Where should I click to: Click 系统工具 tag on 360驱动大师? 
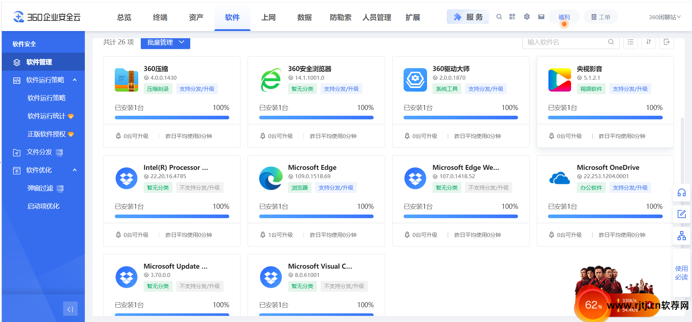click(447, 89)
